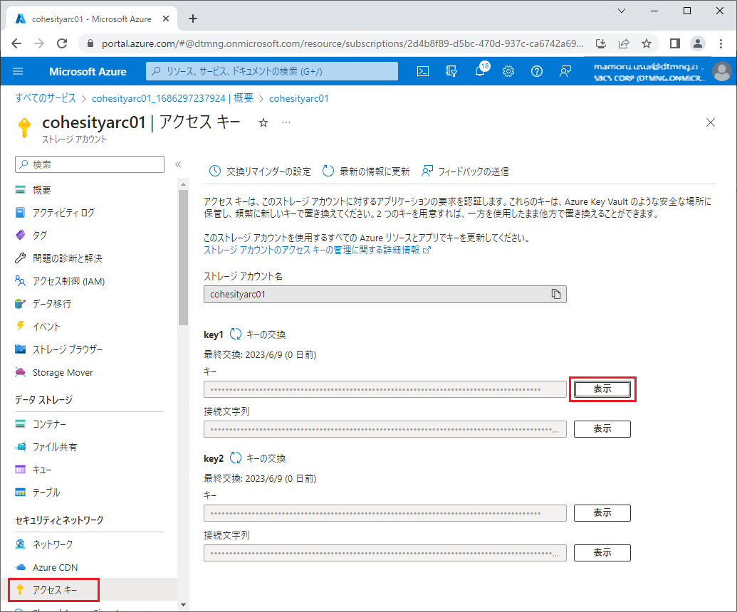Screen dimensions: 737x612
Task: Open a new browser tab
Action: click(193, 19)
